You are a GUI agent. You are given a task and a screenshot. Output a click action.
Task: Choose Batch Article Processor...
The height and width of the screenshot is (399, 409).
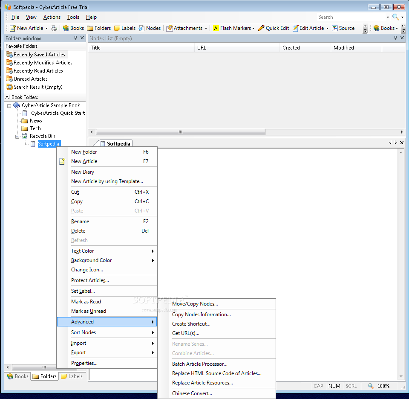(x=217, y=364)
